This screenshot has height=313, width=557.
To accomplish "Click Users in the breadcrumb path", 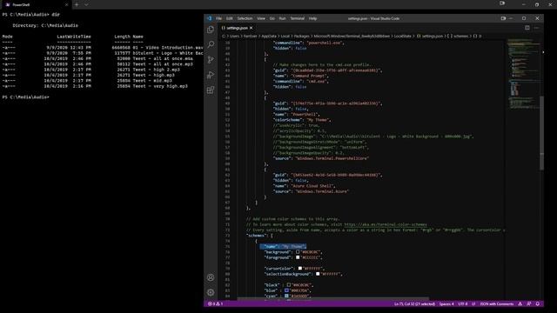I will [234, 37].
